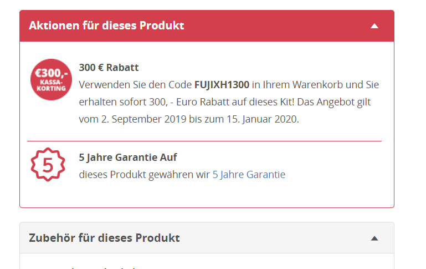Click Verwenden Sie den Code text
The image size is (426, 269).
coord(136,85)
